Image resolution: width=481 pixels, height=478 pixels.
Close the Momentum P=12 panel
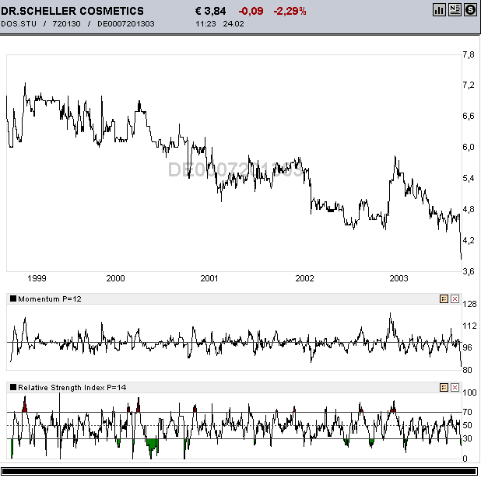[x=455, y=298]
